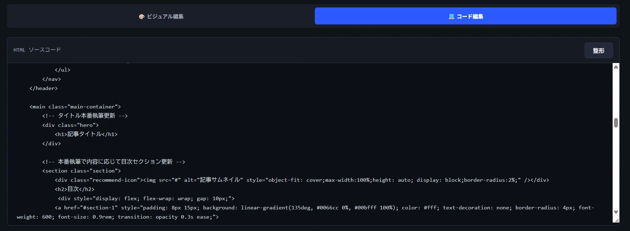Click the <h2>目次</h2> line in code
This screenshot has height=231, width=630.
(x=75, y=189)
